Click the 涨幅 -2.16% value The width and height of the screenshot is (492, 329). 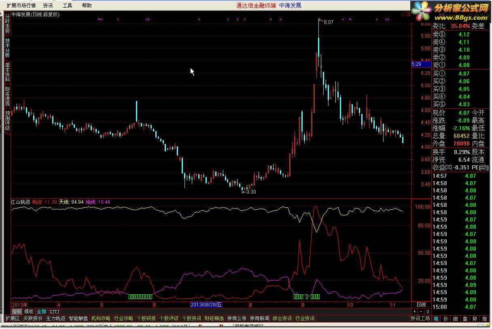461,128
